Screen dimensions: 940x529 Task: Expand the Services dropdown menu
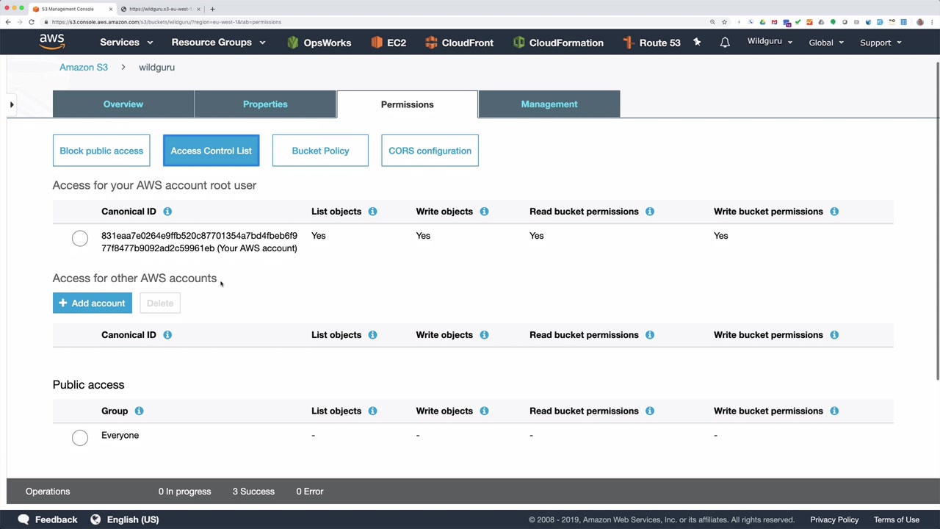tap(126, 43)
